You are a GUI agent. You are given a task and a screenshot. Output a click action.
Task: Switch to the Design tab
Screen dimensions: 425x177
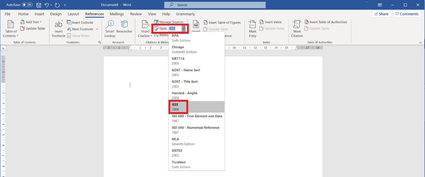coord(56,14)
